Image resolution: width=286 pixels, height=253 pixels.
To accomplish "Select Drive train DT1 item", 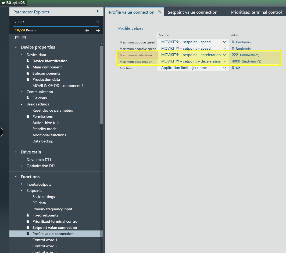I will [39, 160].
